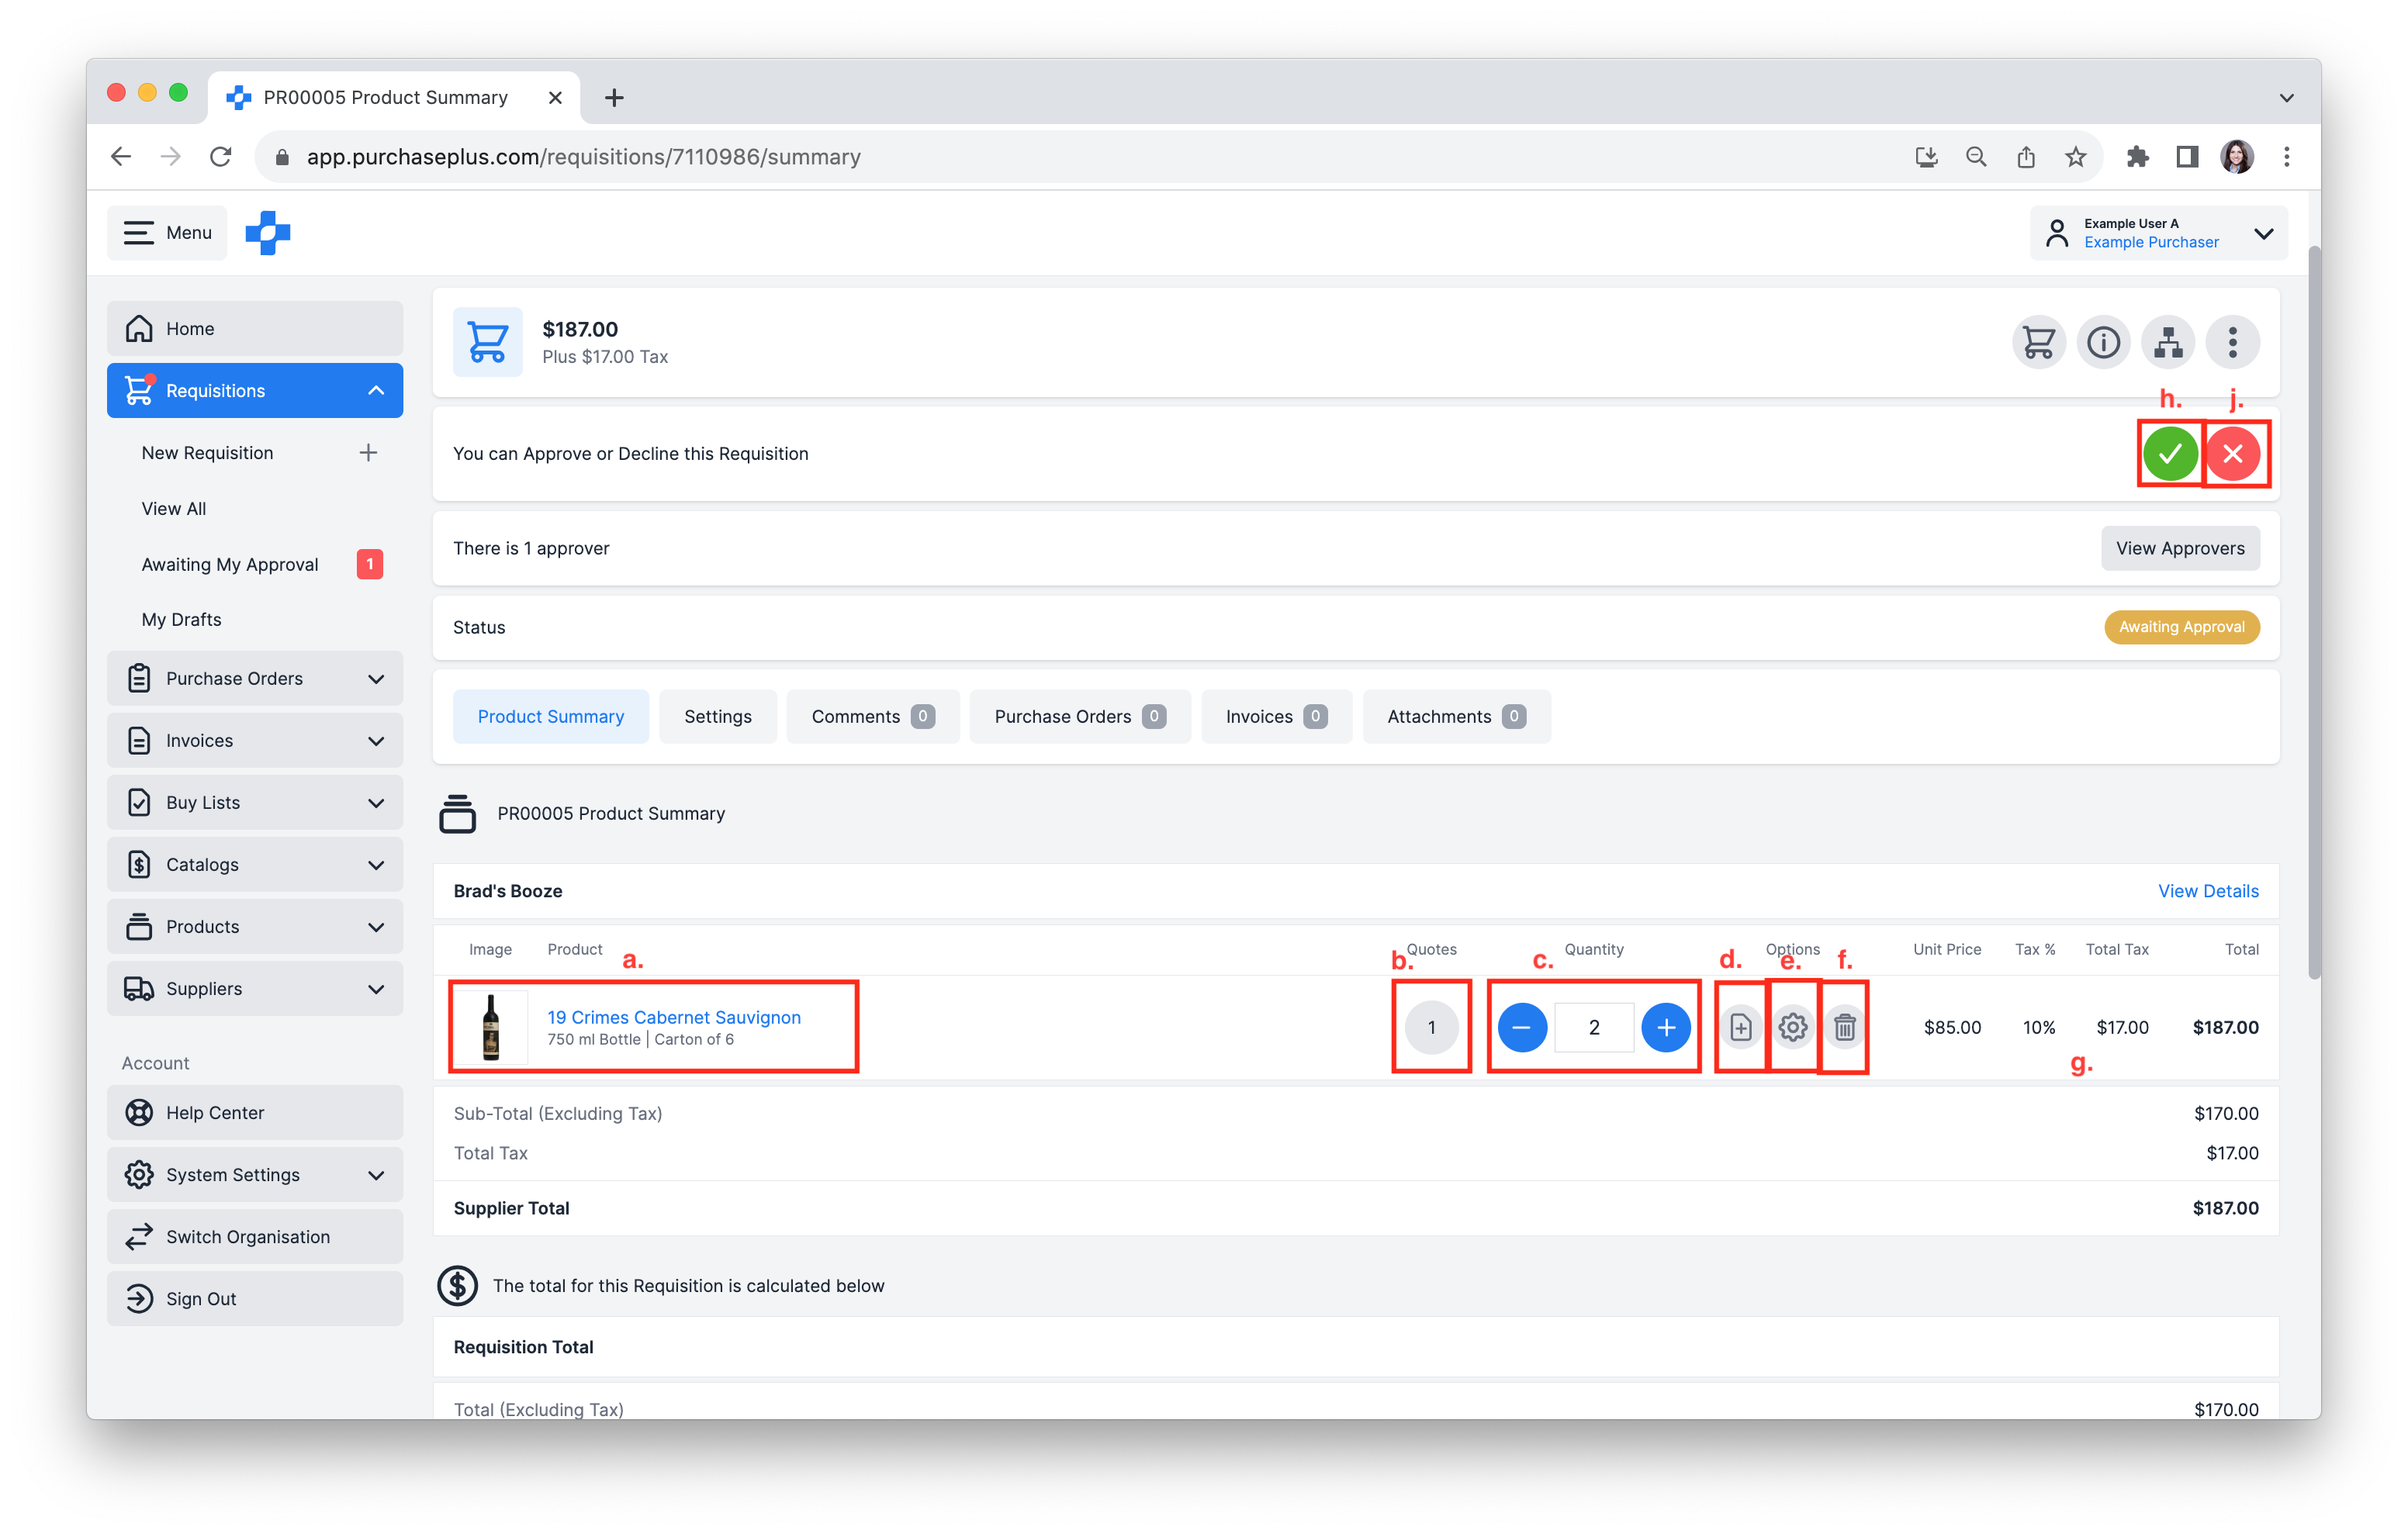Open a new browser tab
Image resolution: width=2408 pixels, height=1534 pixels.
614,98
